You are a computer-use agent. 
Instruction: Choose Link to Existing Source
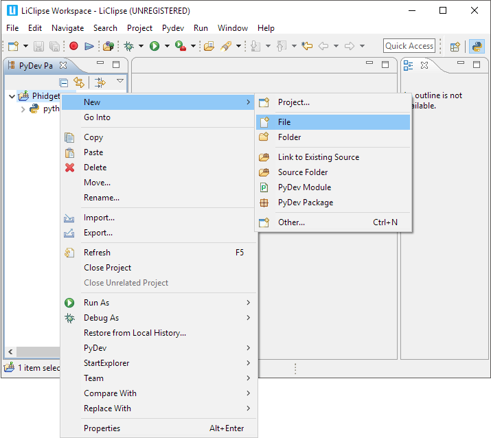pos(333,157)
